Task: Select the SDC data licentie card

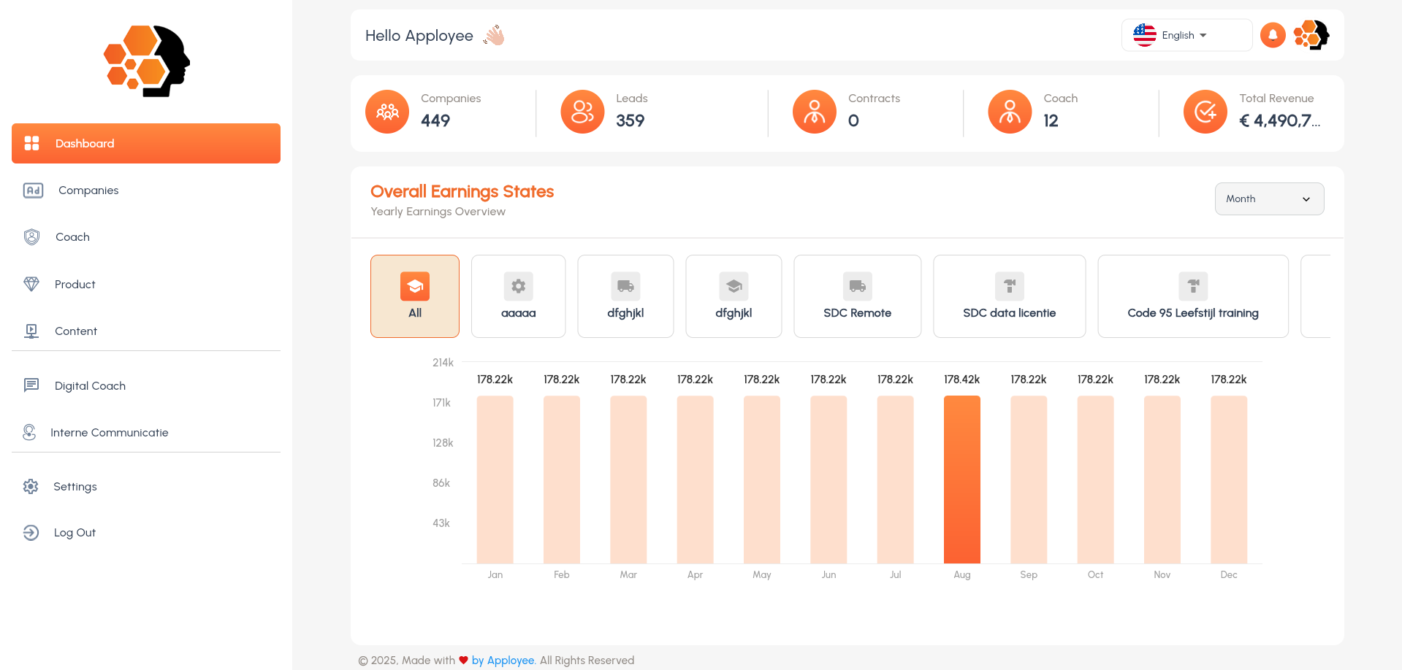Action: tap(1009, 296)
